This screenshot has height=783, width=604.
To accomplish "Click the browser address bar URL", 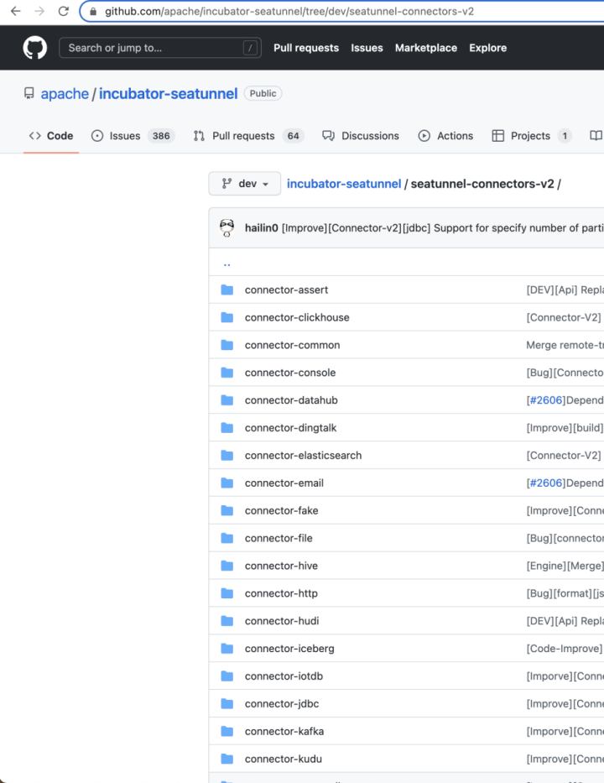I will pyautogui.click(x=289, y=12).
